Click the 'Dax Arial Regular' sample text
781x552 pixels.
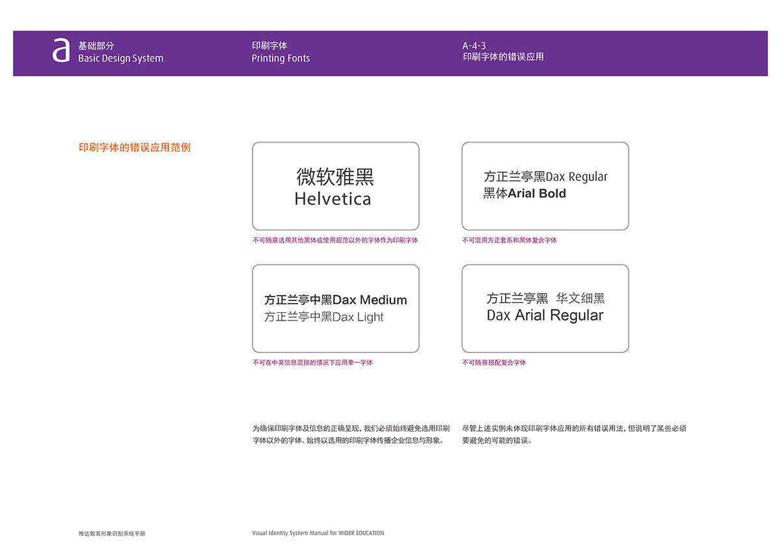[x=545, y=316]
